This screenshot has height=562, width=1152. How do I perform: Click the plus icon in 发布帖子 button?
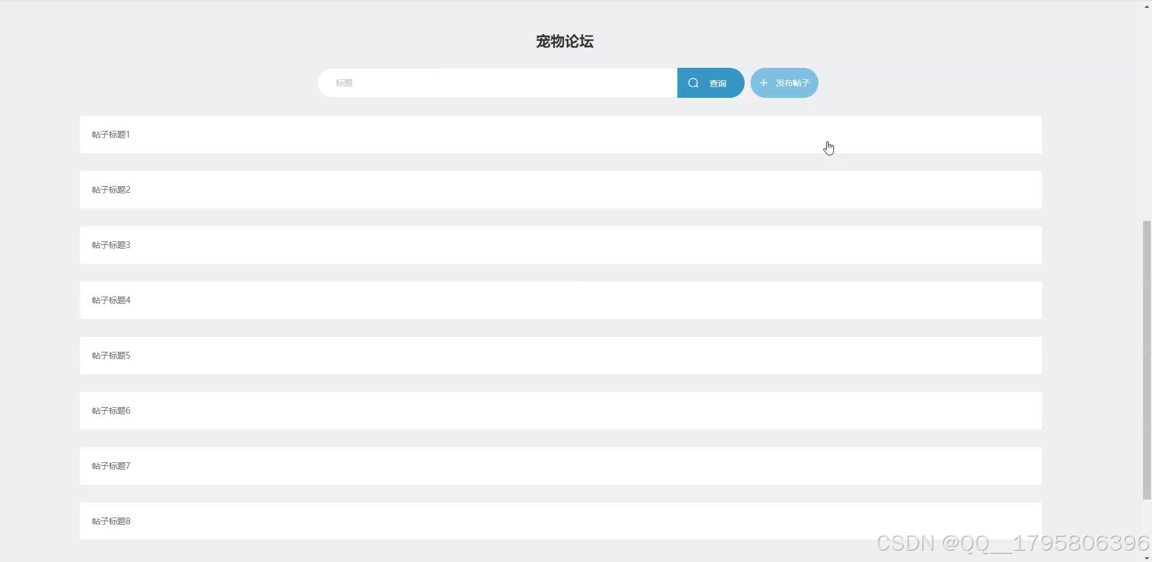(x=763, y=83)
